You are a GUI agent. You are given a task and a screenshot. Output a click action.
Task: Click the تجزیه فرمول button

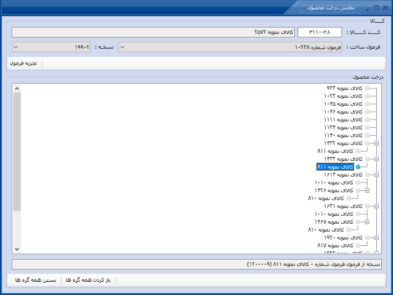(x=23, y=63)
